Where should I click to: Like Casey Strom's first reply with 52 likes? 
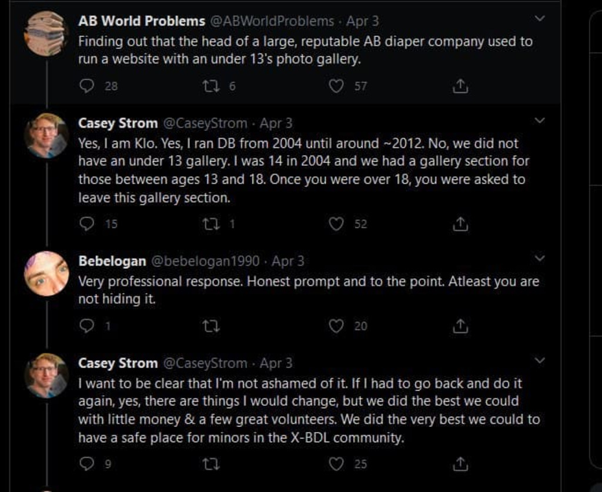point(336,224)
